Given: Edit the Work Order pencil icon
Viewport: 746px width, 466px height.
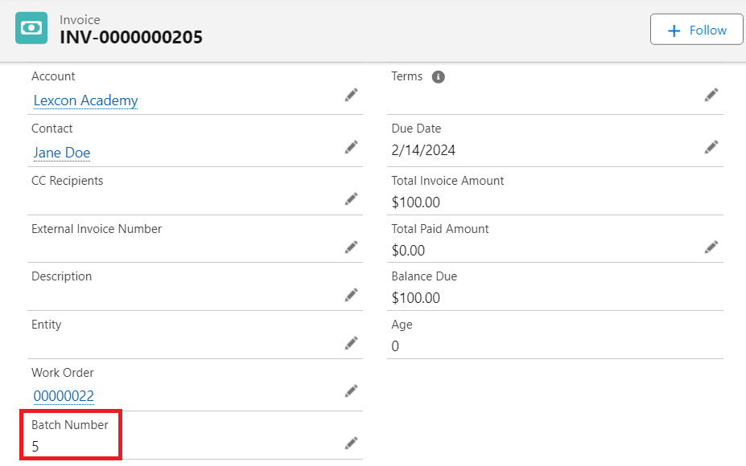Looking at the screenshot, I should click(351, 390).
